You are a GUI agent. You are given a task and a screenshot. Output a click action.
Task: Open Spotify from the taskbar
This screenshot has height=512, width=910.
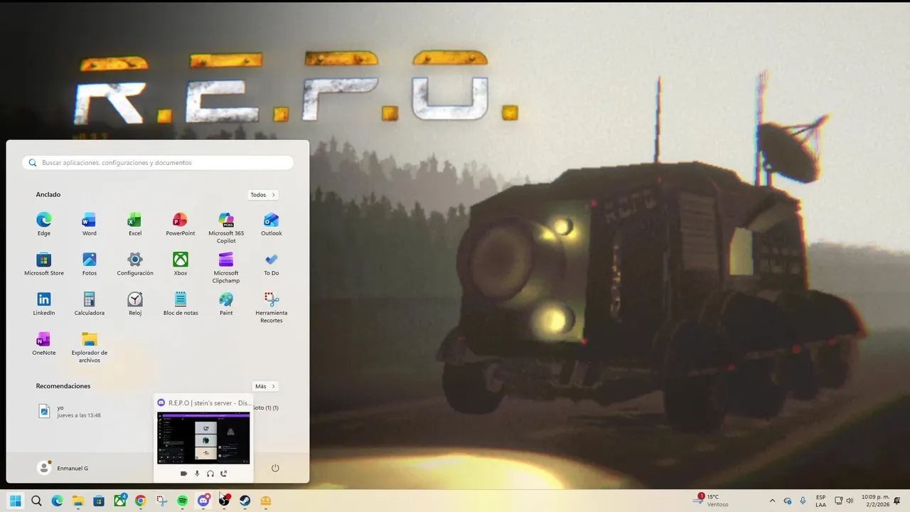183,501
